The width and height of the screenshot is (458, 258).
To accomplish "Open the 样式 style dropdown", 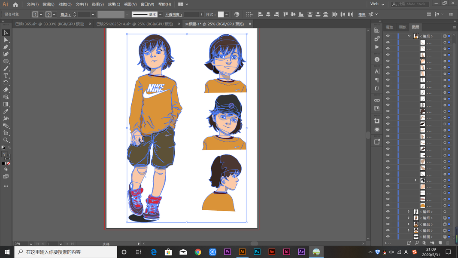I will click(226, 14).
